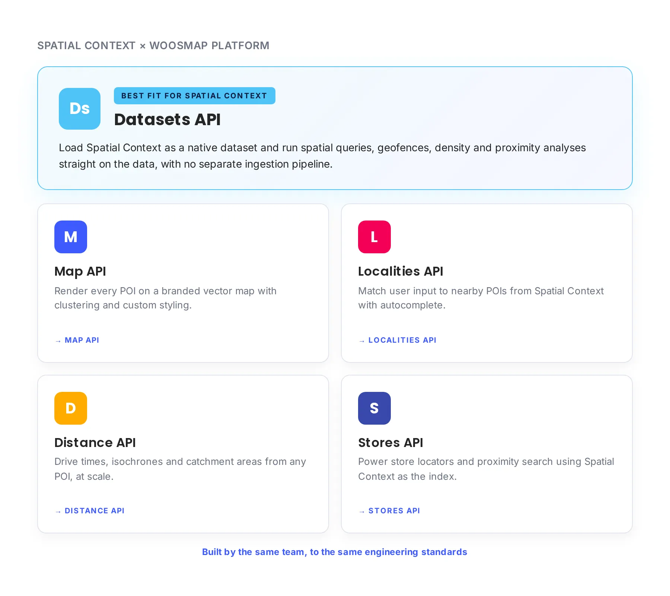Click the red L Localities icon
Screen dimensions: 670x596
[374, 237]
